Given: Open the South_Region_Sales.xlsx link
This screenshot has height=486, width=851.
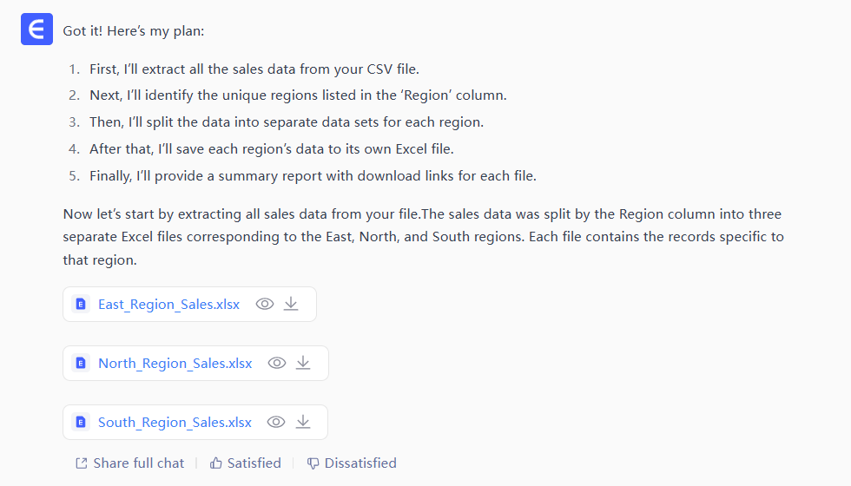Looking at the screenshot, I should (175, 422).
